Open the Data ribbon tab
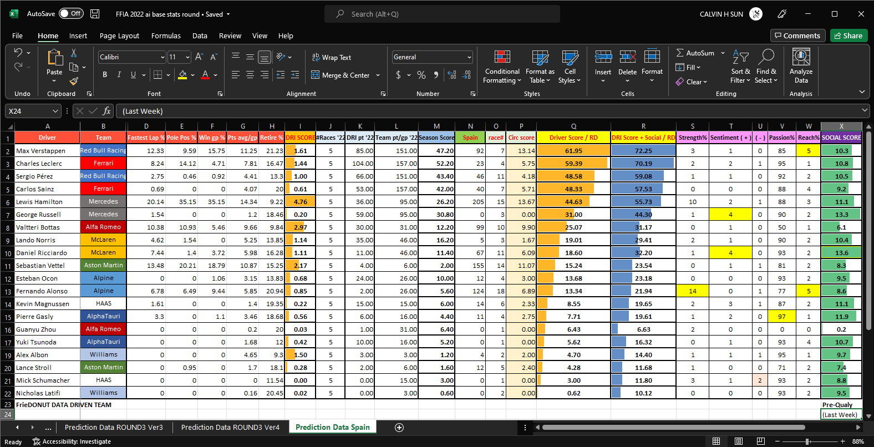The height and width of the screenshot is (447, 874). point(200,35)
